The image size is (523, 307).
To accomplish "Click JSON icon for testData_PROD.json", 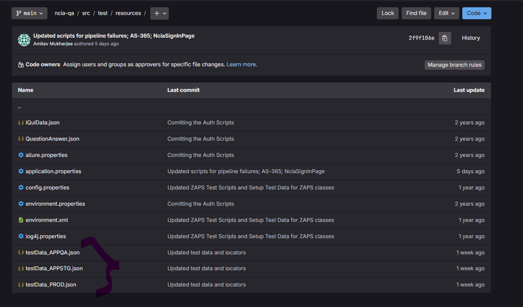I will pyautogui.click(x=21, y=285).
